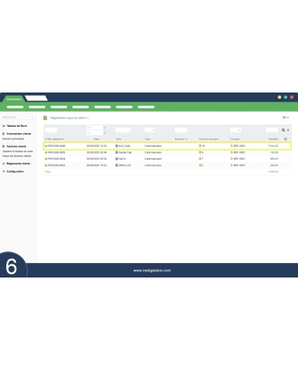Click the bank entry icon next to 5
Image resolution: width=298 pixels, height=370 pixels.
pyautogui.click(x=200, y=165)
